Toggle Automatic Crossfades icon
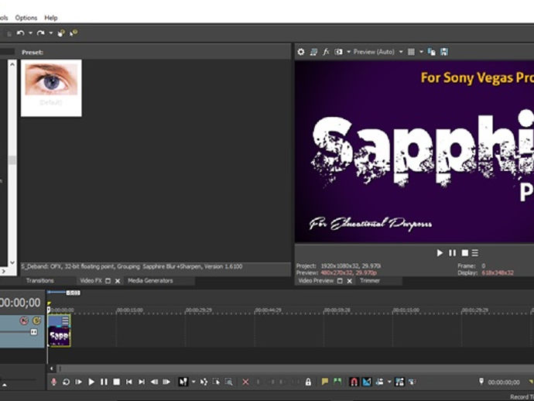 (367, 382)
